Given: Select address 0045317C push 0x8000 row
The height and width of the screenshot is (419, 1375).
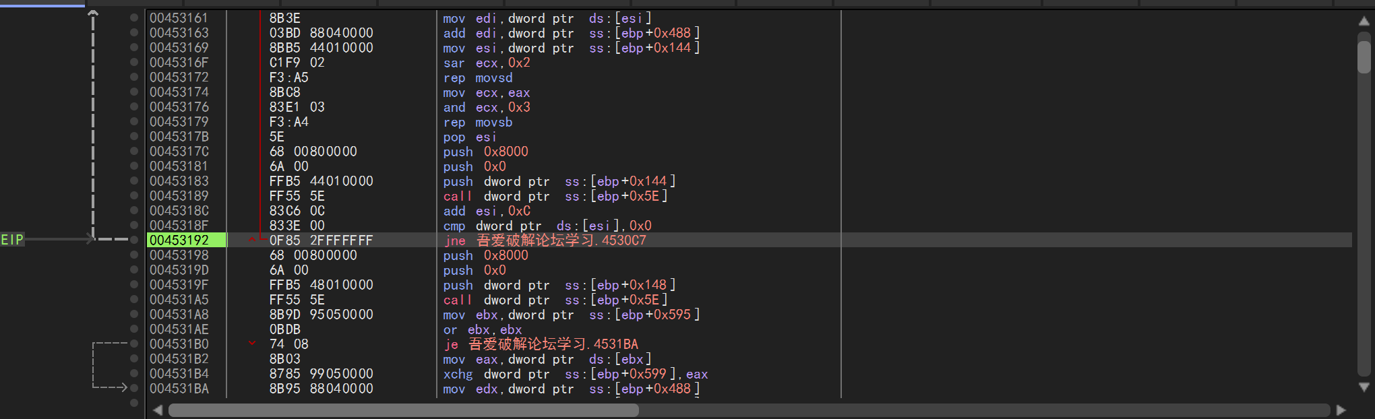Looking at the screenshot, I should 485,152.
